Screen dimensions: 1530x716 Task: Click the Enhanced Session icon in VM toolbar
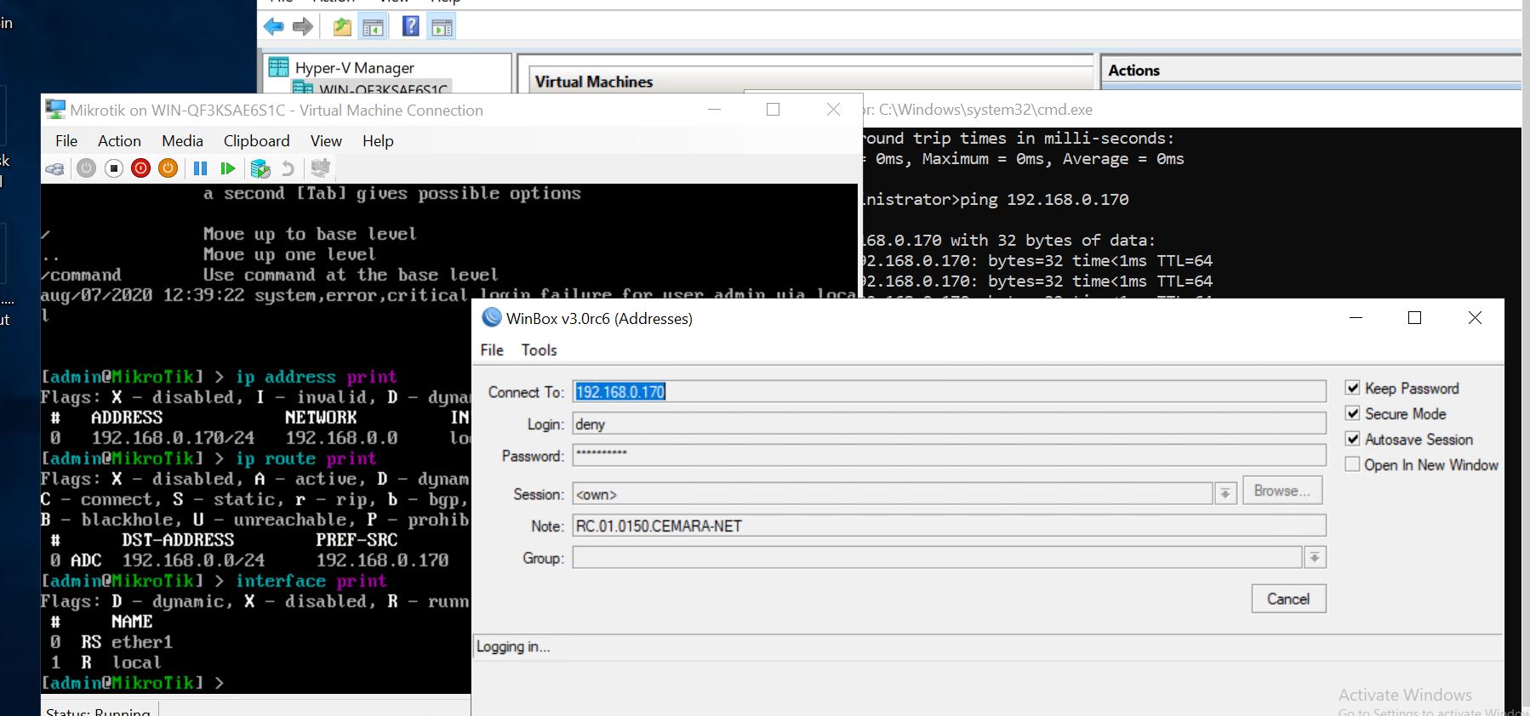pos(320,168)
